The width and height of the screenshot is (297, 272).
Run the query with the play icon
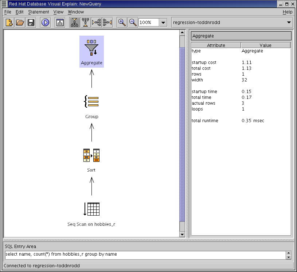[x=45, y=23]
